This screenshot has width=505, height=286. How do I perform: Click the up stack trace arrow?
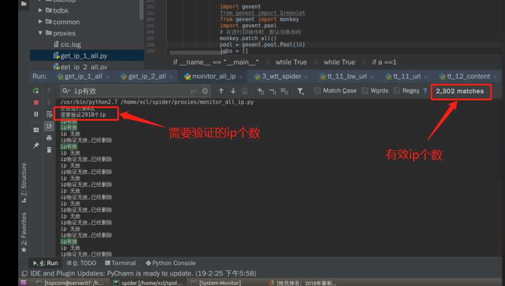(x=49, y=90)
